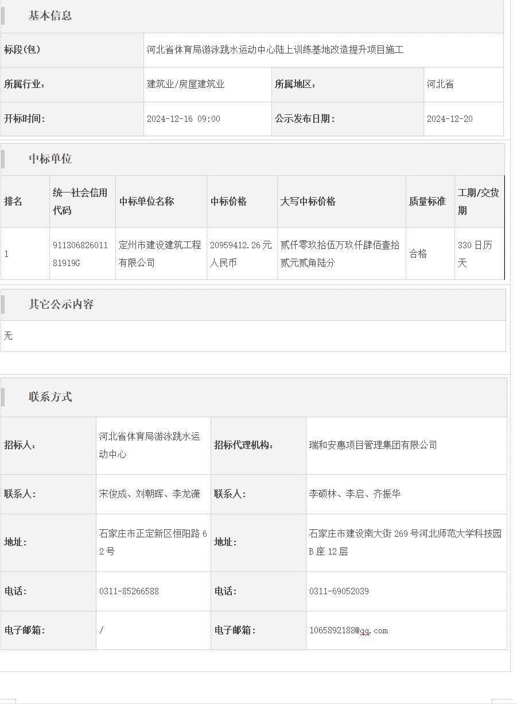The image size is (517, 704).
Task: Select the industry value 建筑业/房屋建筑业
Action: [x=186, y=84]
